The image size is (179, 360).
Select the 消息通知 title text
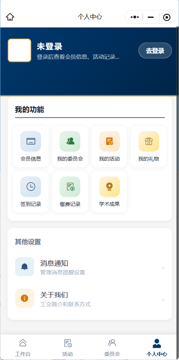(x=54, y=263)
